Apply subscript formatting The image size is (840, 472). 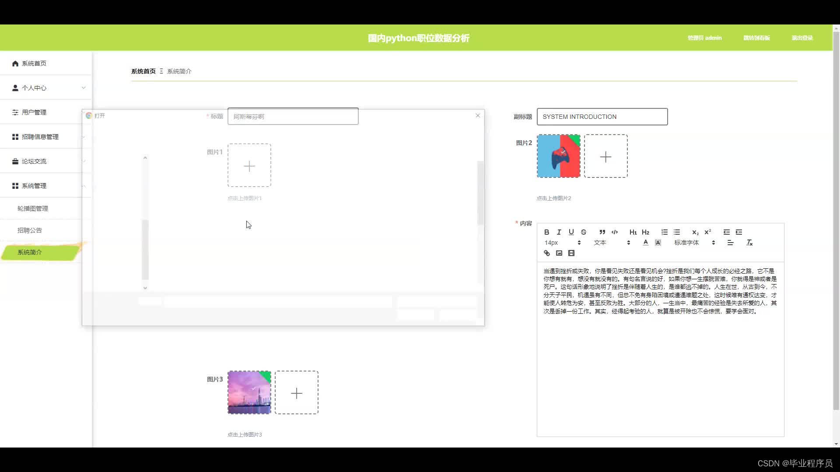click(x=695, y=232)
